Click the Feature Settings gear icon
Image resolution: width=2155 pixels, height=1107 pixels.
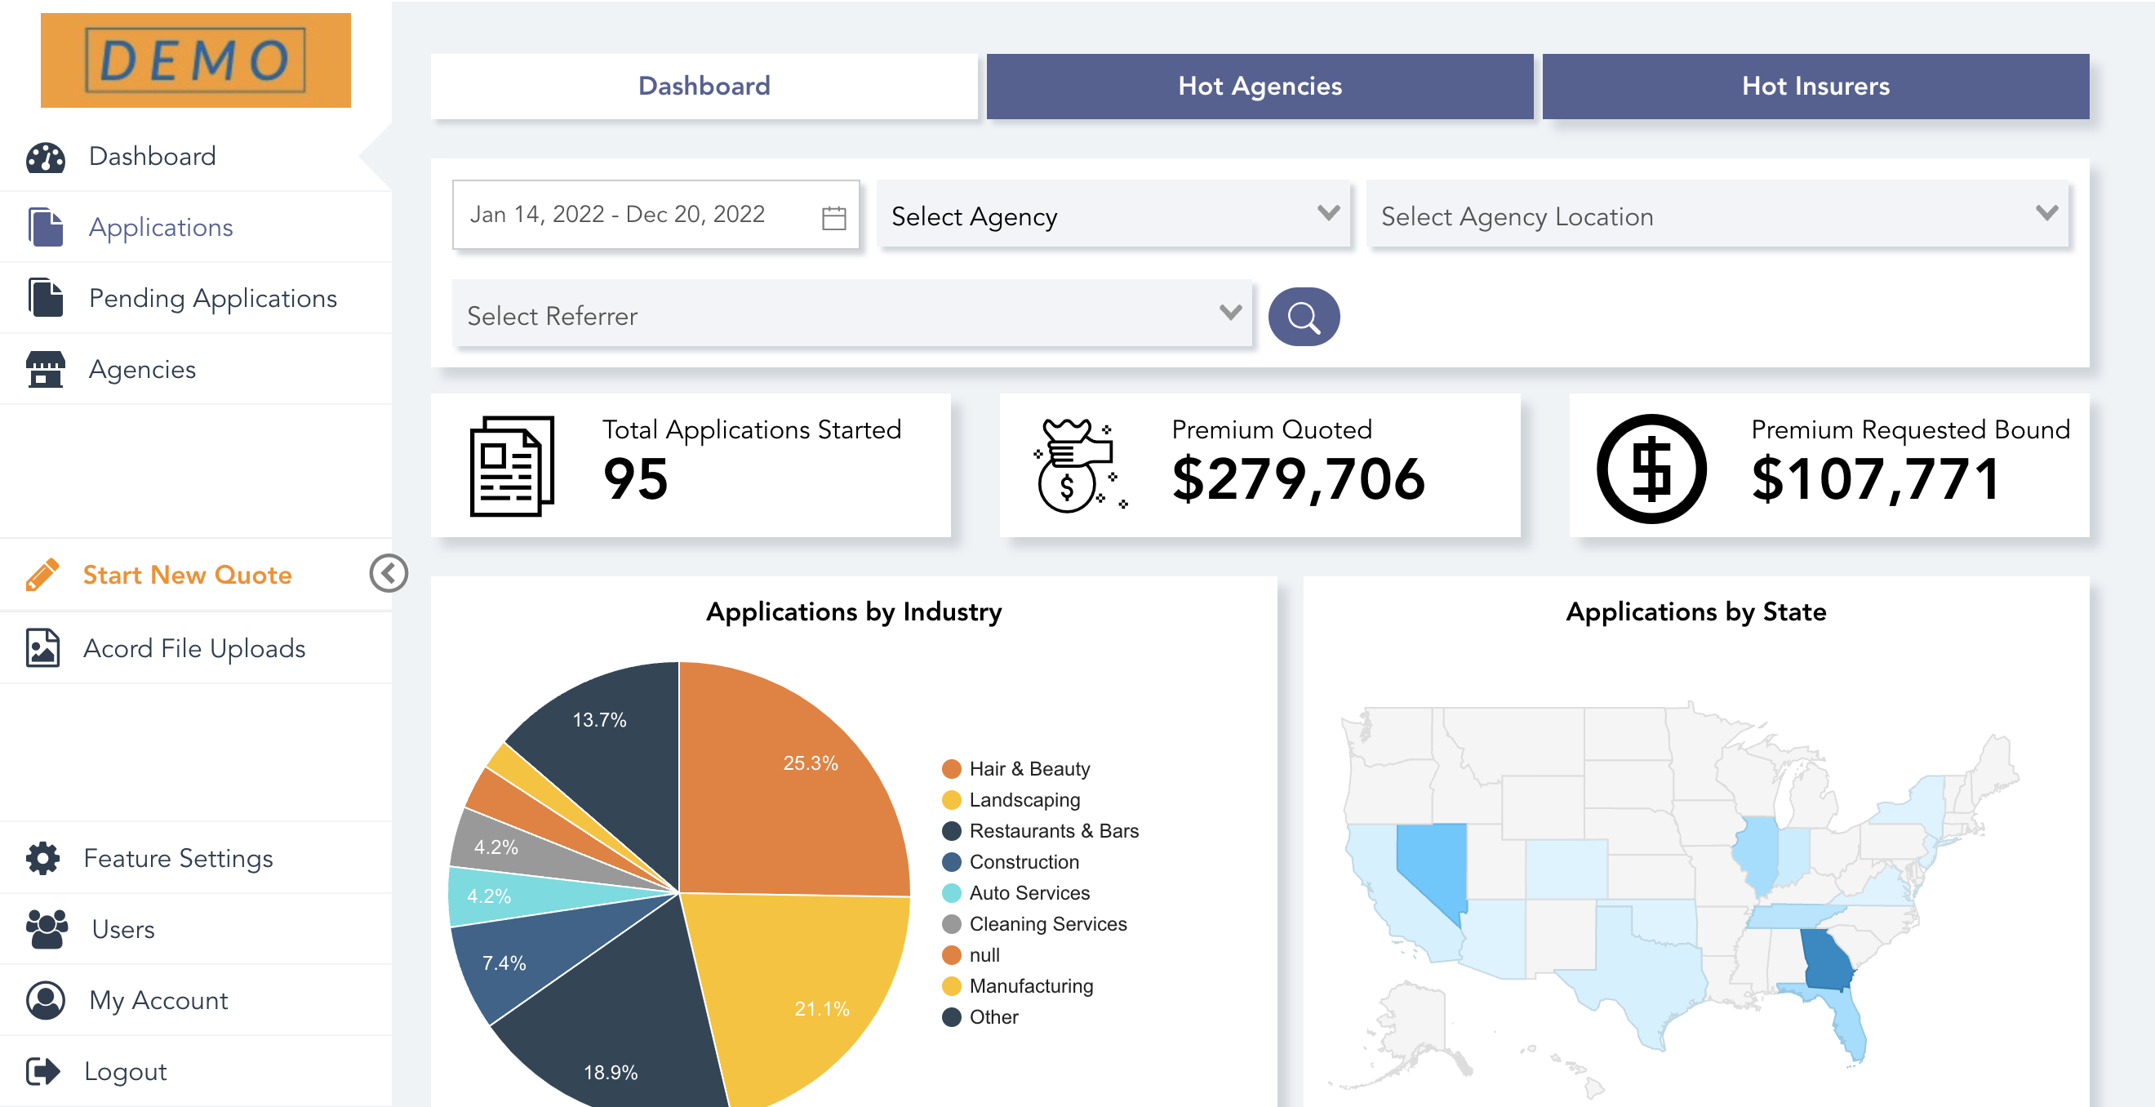point(42,858)
